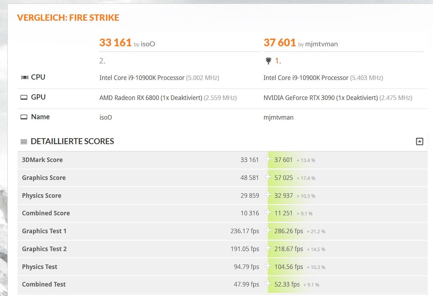Click the + 13.4 % difference
Screen dimensions: 433x296
click(306, 160)
